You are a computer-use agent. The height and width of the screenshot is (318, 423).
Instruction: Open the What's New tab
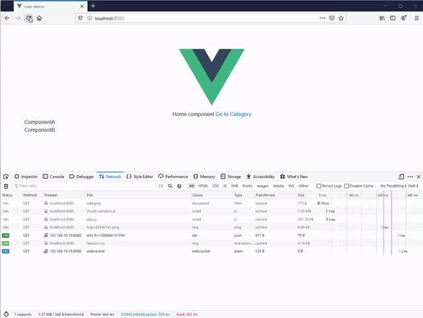[294, 177]
